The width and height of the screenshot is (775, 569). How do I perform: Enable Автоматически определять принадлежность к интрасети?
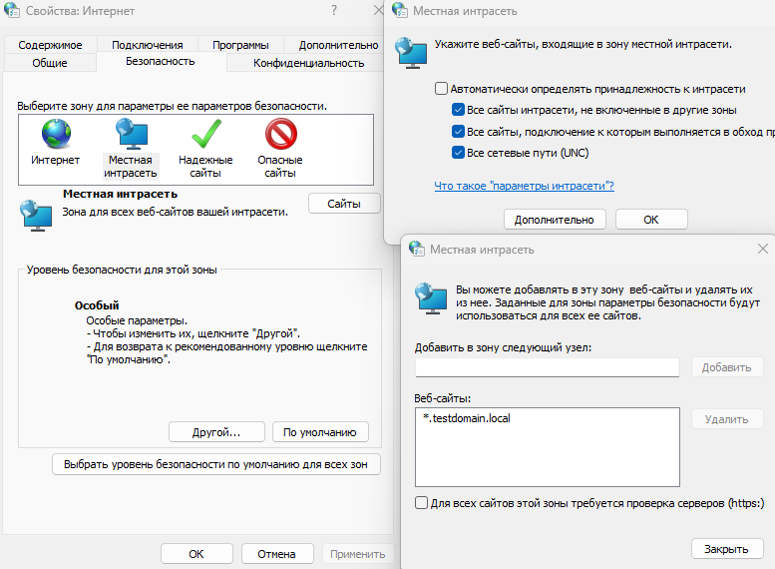click(441, 89)
